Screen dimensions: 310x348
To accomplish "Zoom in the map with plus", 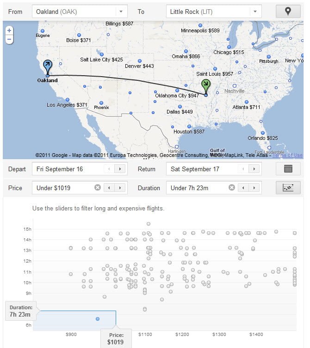I will tap(9, 30).
